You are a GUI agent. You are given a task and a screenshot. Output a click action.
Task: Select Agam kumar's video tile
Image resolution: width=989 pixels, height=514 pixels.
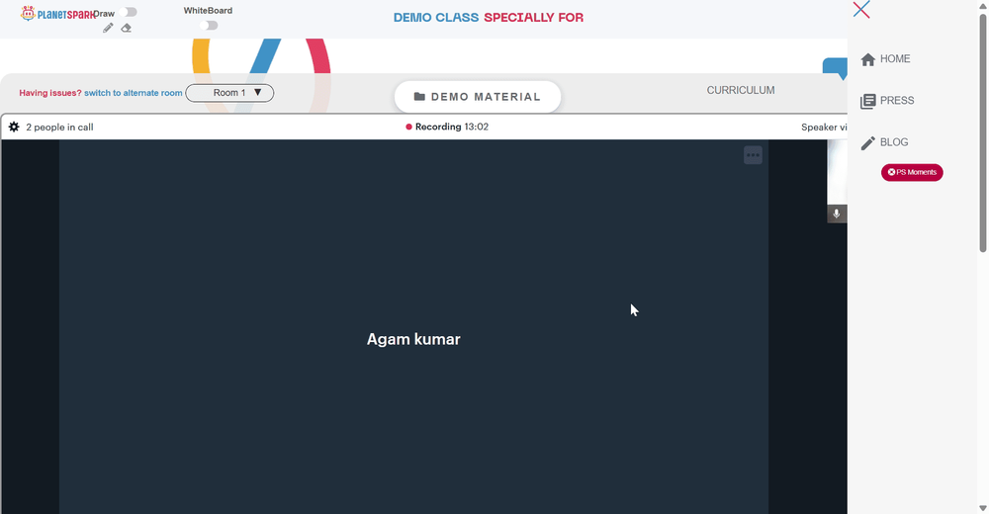coord(413,327)
